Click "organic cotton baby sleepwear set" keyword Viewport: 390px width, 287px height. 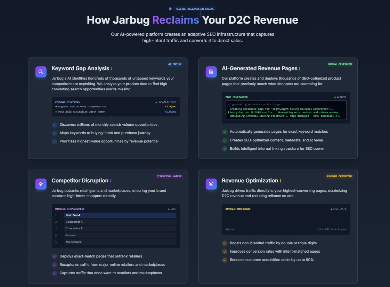tap(82, 106)
